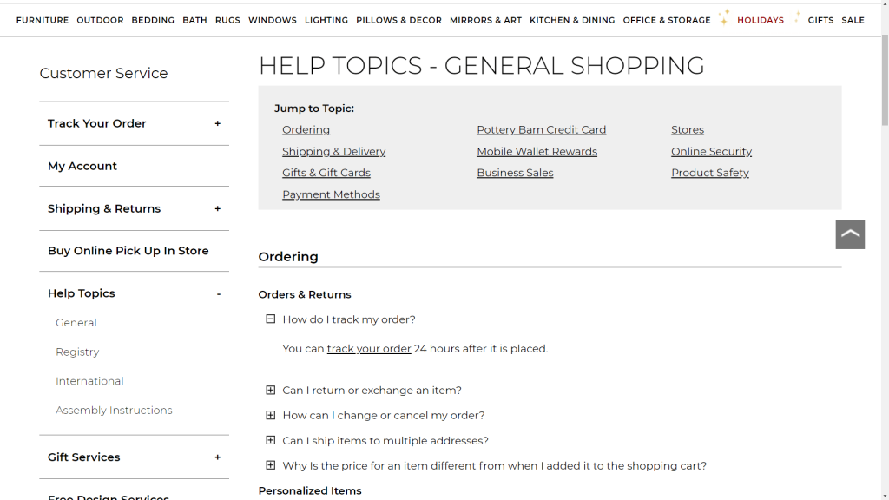Expand Shipping & Returns sidebar section
This screenshot has width=889, height=500.
(x=217, y=208)
